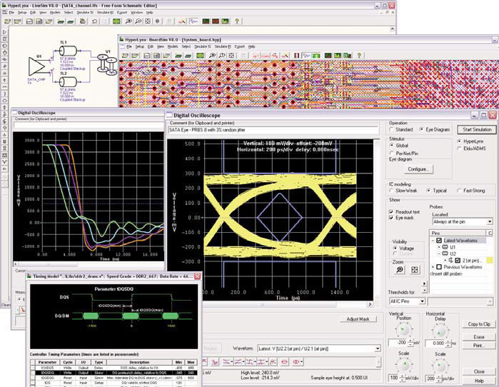Click the Vertical Position knob
Image resolution: width=499 pixels, height=387 pixels.
403,328
